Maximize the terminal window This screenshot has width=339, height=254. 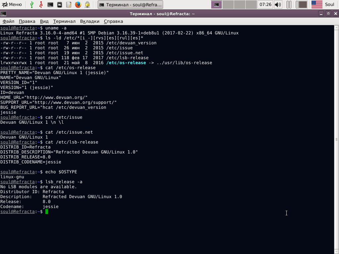pos(328,14)
